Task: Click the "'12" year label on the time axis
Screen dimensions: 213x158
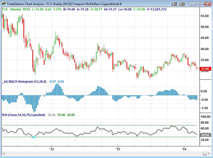Action: 52,149
